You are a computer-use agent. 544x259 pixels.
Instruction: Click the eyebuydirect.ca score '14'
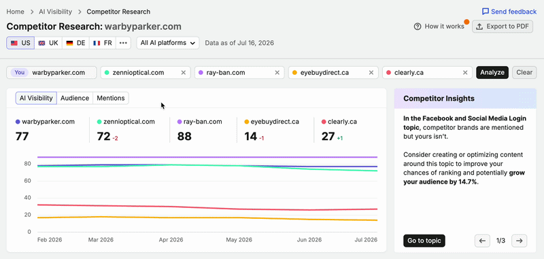tap(250, 136)
